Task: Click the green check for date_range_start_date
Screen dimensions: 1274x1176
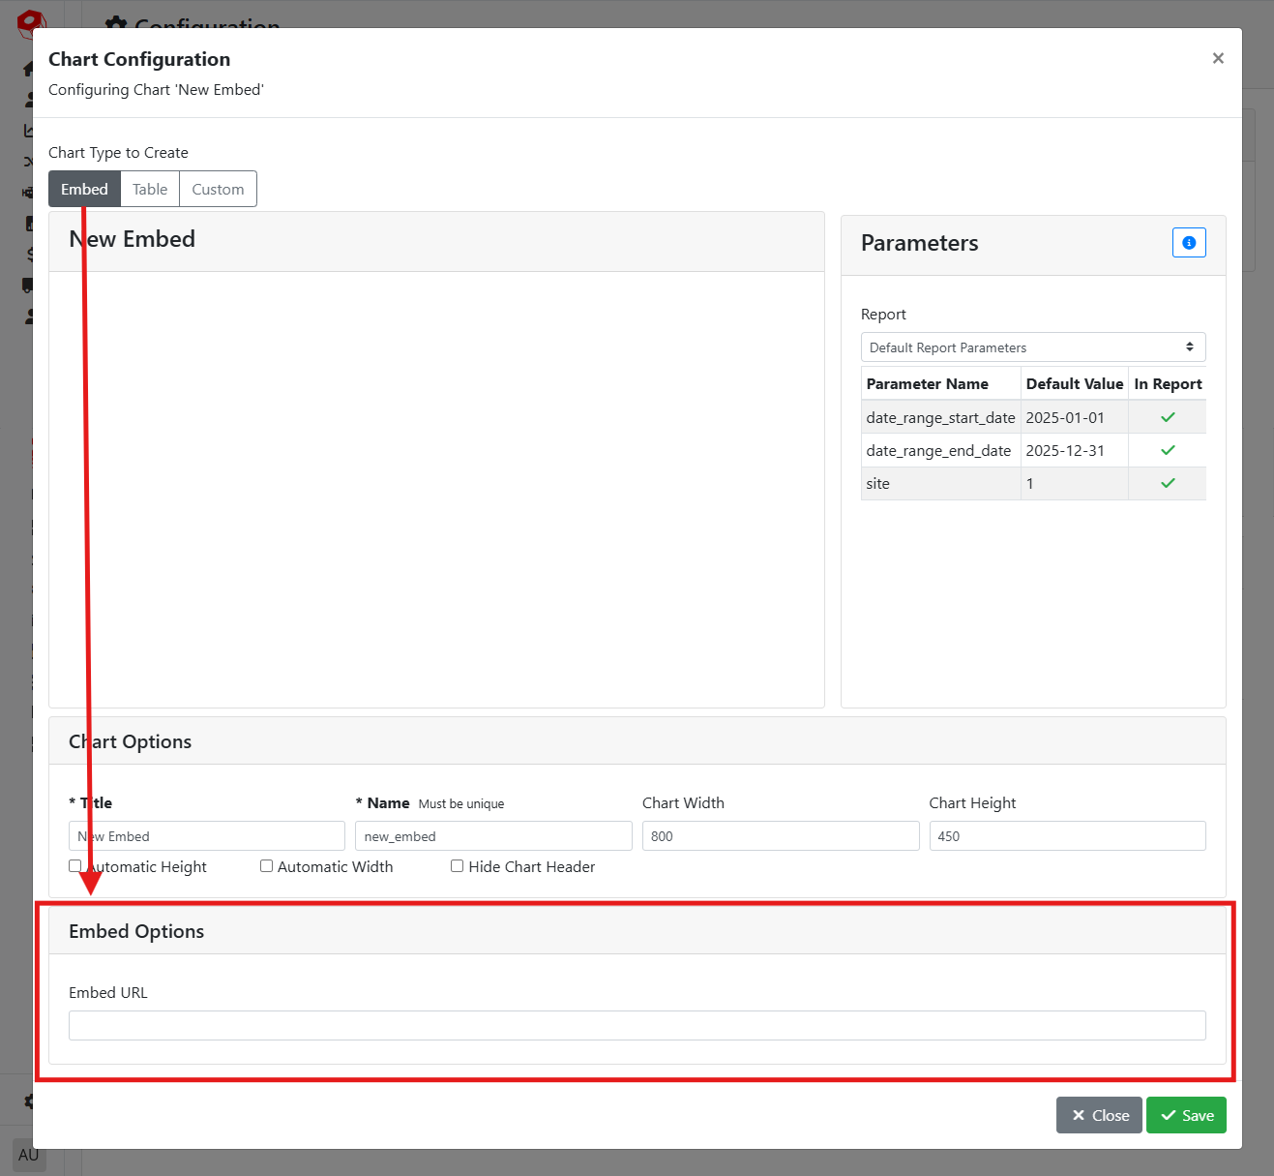Action: [1168, 417]
